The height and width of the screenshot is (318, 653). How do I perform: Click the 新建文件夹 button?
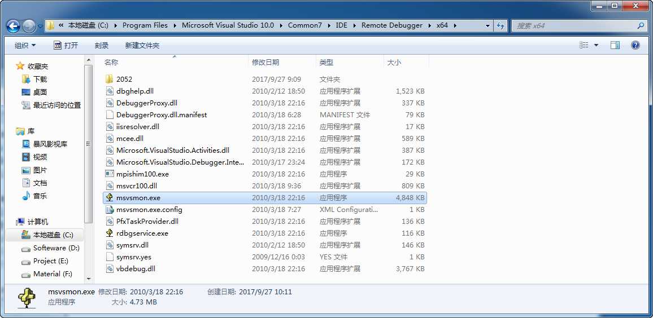coord(142,45)
